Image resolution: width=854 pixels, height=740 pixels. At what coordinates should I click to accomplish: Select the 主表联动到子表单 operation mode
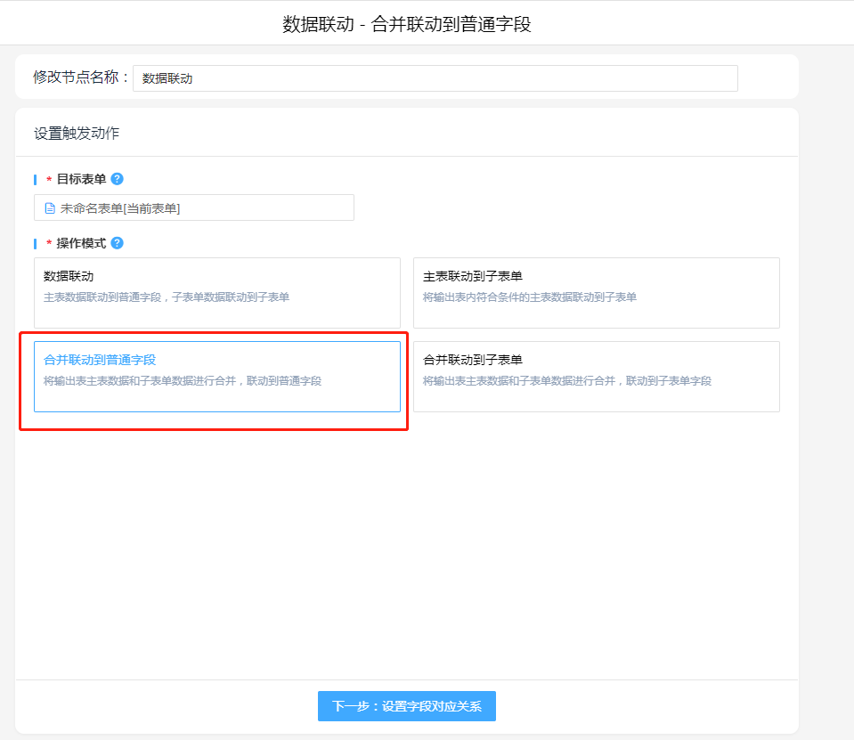click(x=596, y=292)
